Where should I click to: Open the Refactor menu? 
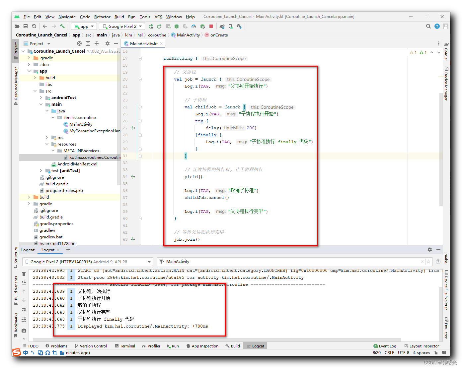(x=102, y=17)
